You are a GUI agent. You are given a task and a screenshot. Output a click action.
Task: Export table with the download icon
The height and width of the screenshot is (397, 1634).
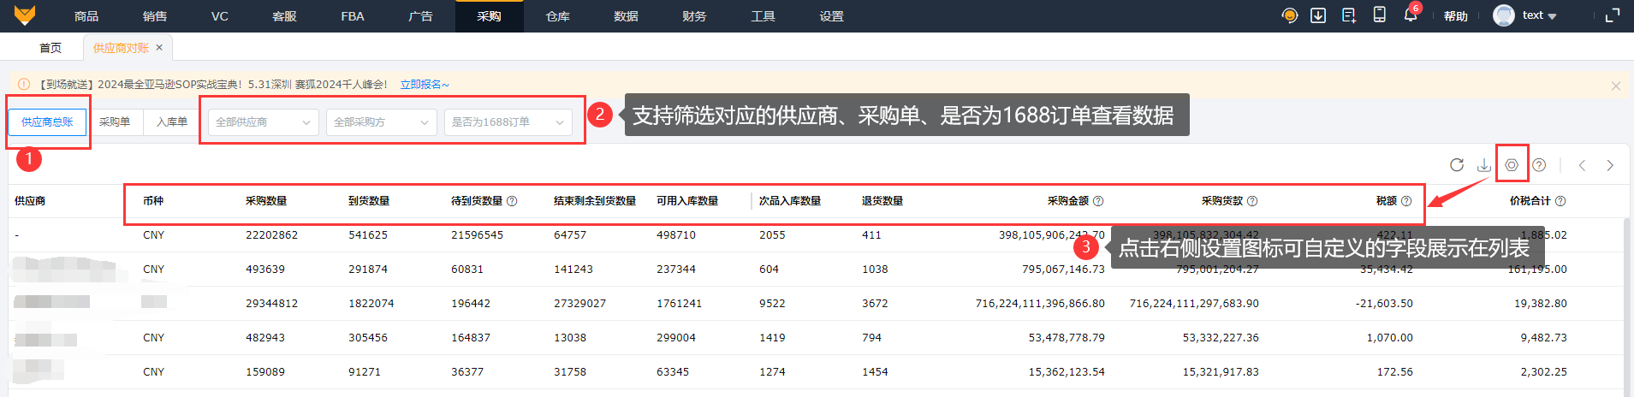pyautogui.click(x=1484, y=165)
